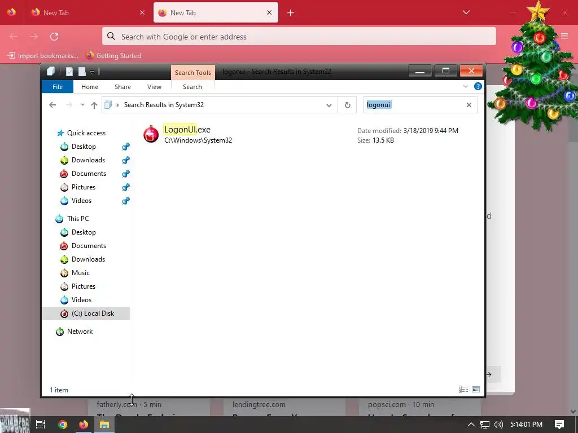
Task: Open the File menu in Explorer
Action: pos(58,87)
